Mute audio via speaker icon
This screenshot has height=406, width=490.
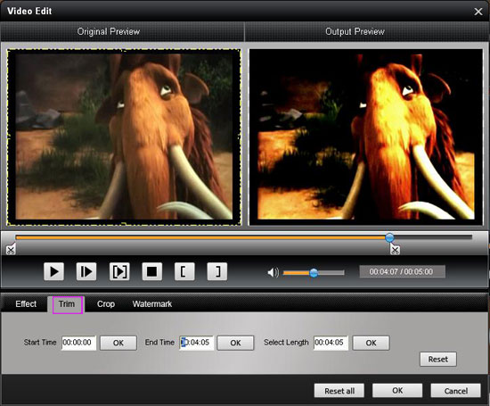tap(273, 273)
